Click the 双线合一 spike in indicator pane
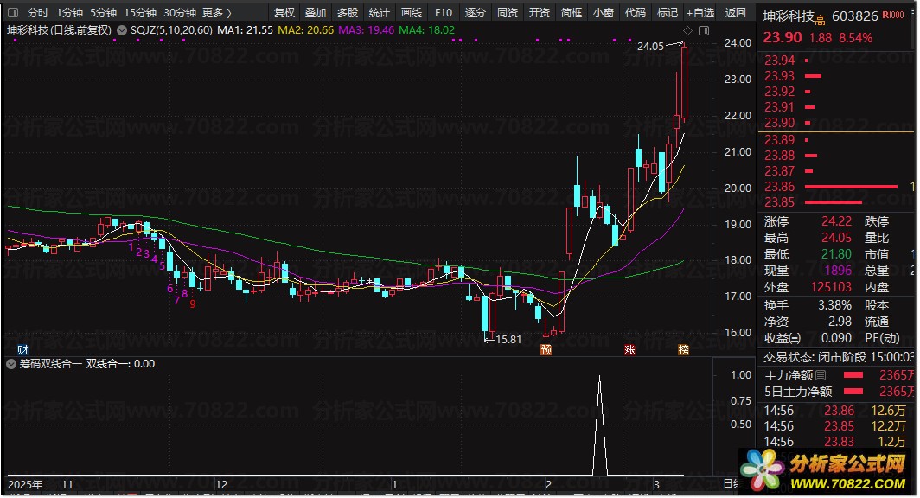920x498 pixels. click(600, 425)
